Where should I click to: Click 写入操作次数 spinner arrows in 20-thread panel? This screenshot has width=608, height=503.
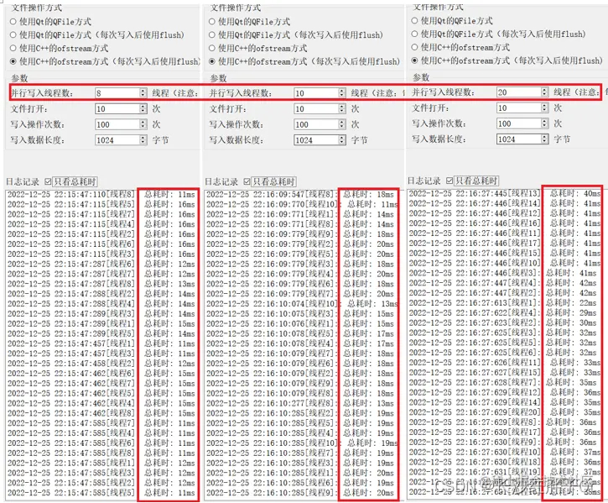tap(545, 123)
